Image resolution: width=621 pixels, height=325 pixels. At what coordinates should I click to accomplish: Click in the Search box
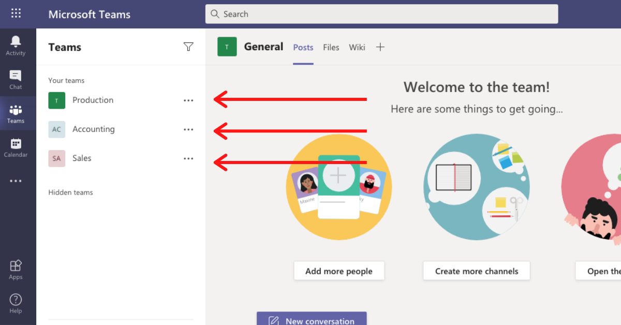pyautogui.click(x=382, y=14)
